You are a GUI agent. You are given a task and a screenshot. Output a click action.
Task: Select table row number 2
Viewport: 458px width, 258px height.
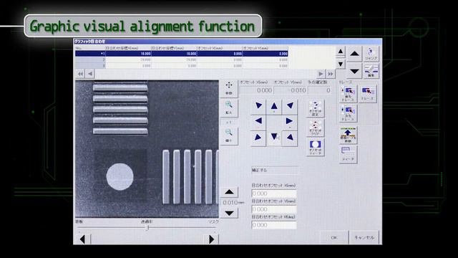[x=182, y=59]
